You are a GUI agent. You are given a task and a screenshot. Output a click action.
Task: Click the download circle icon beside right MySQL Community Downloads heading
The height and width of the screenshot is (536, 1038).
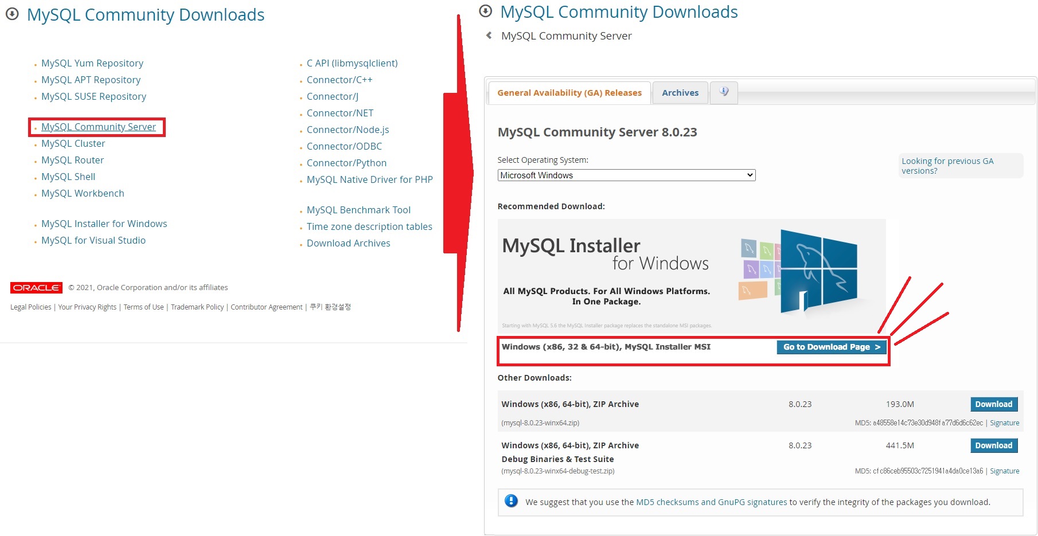(x=486, y=11)
